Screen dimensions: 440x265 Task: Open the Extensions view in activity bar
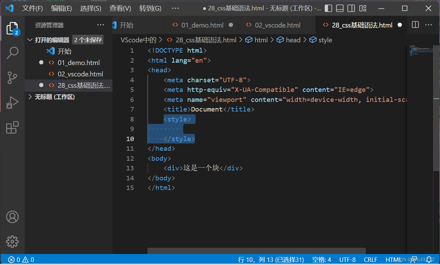coord(12,127)
